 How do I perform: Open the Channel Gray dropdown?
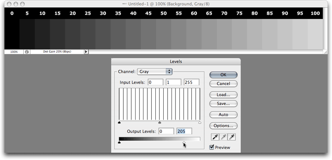[155, 72]
